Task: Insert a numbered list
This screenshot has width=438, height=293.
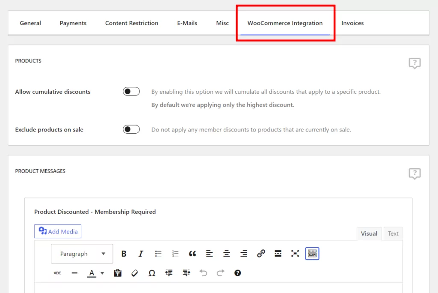Action: (x=175, y=254)
